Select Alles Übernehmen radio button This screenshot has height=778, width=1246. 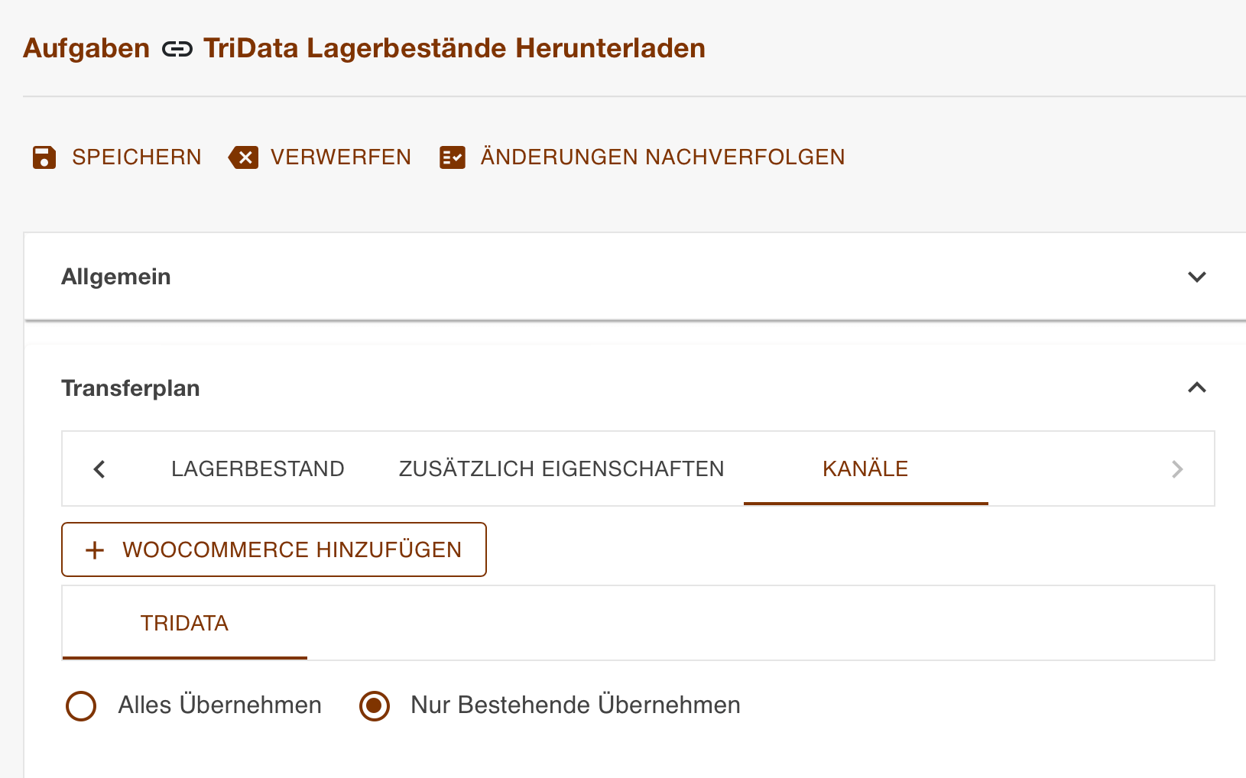click(x=81, y=706)
